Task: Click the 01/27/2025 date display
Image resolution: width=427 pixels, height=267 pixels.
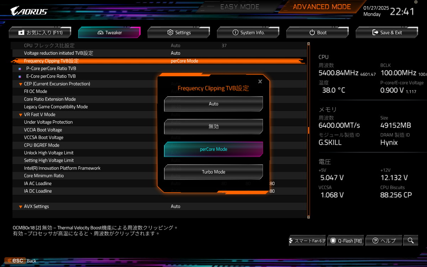Action: [376, 8]
